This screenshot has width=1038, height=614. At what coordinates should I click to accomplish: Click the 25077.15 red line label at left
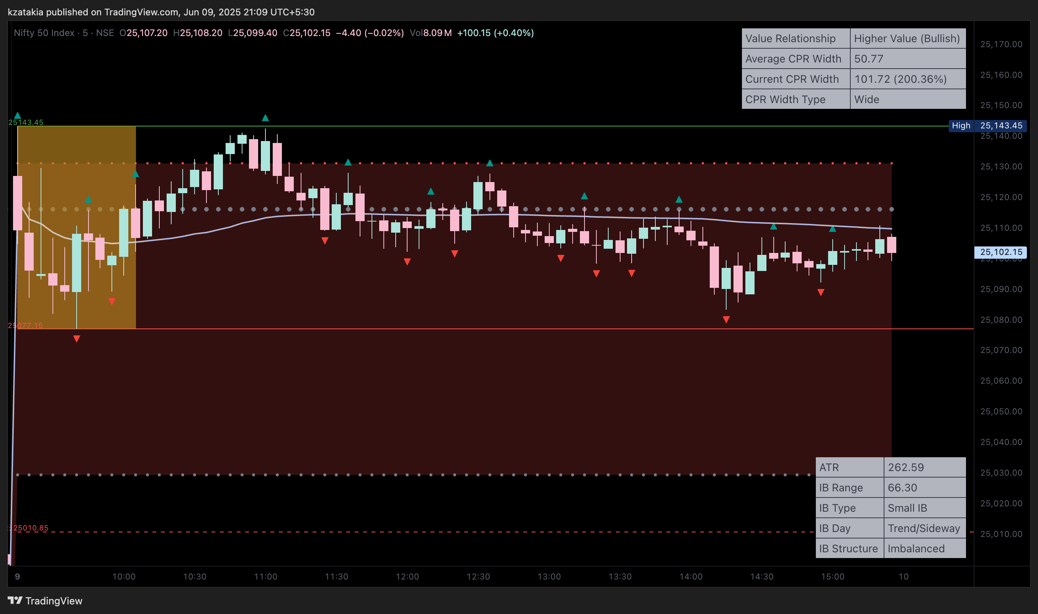pyautogui.click(x=25, y=325)
